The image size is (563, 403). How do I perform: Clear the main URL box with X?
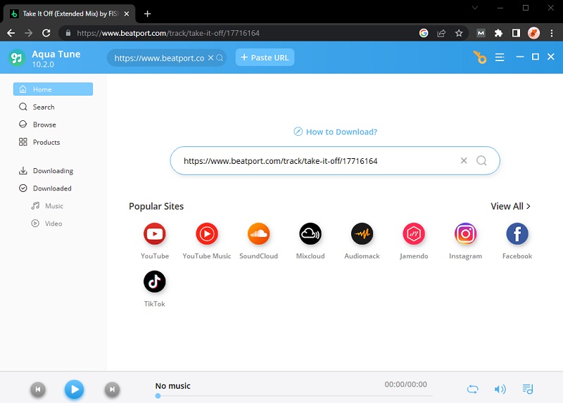point(464,160)
